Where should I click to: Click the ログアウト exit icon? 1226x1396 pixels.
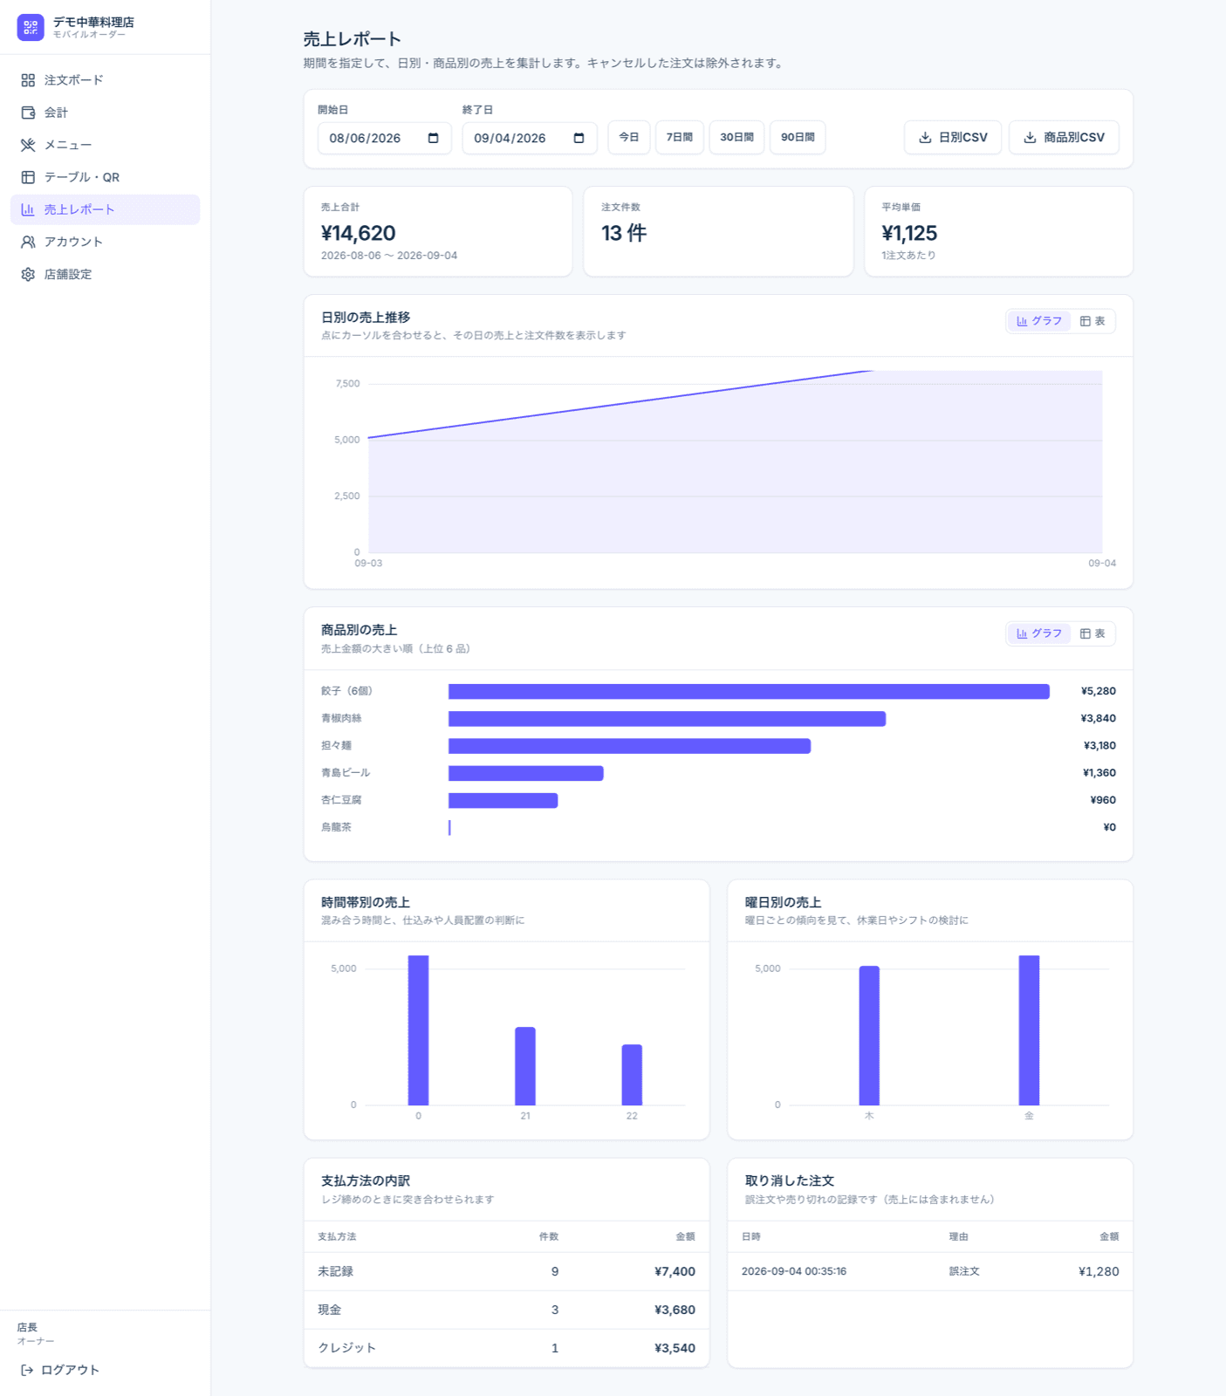point(27,1370)
